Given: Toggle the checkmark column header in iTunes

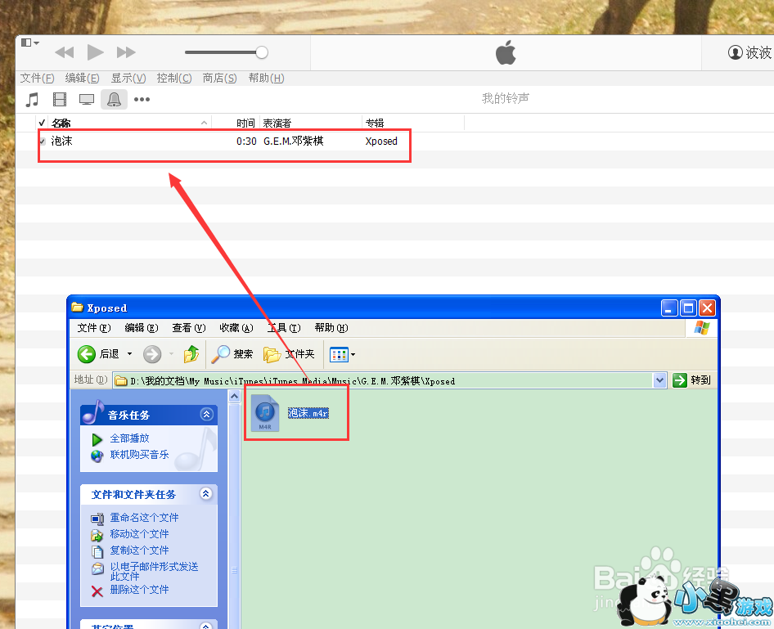Looking at the screenshot, I should [42, 123].
